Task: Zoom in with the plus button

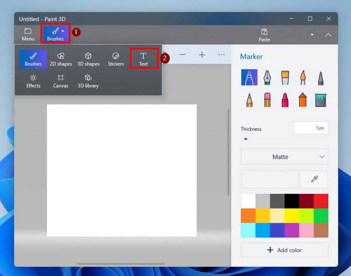Action: [x=202, y=55]
